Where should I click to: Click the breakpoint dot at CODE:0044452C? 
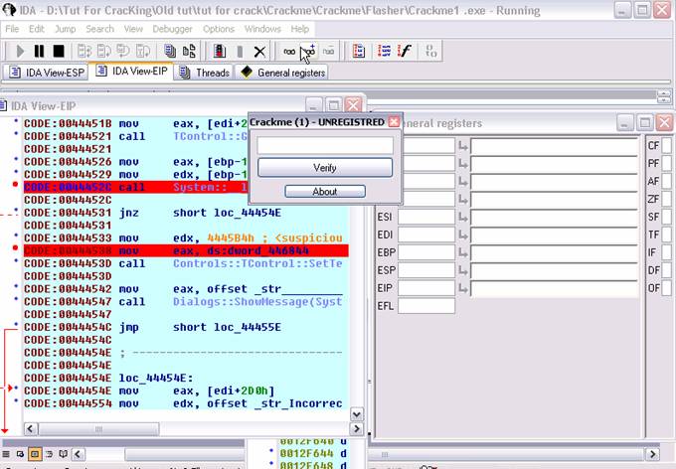point(15,185)
